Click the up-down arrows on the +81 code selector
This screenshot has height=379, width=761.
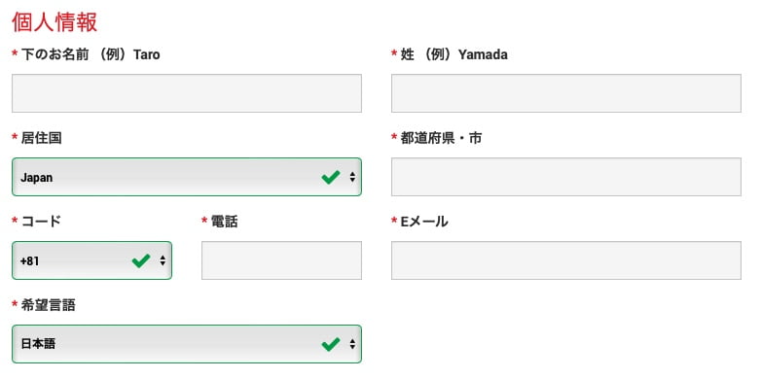pos(163,260)
